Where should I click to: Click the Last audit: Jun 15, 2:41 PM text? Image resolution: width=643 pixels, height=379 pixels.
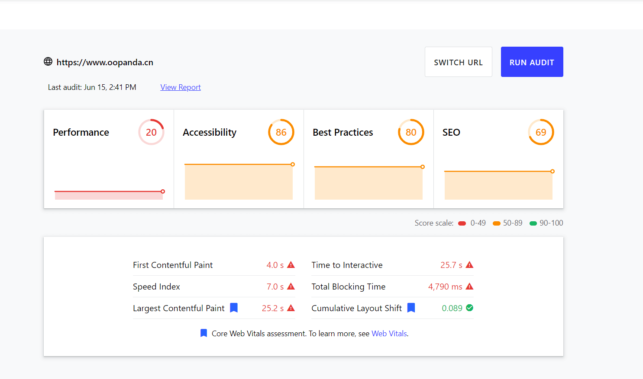pos(92,87)
